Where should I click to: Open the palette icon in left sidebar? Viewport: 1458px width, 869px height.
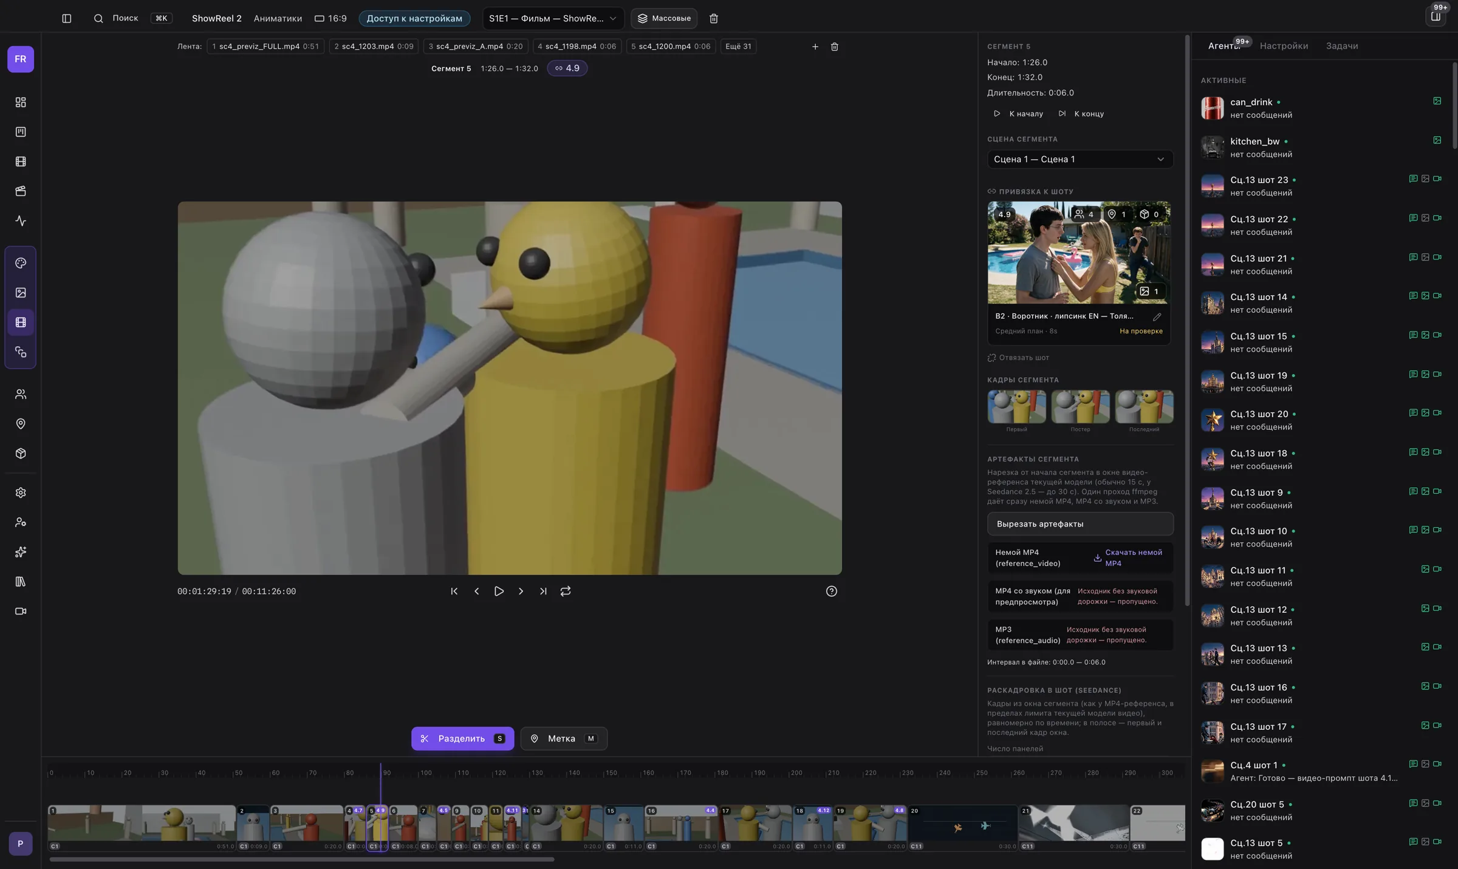21,263
